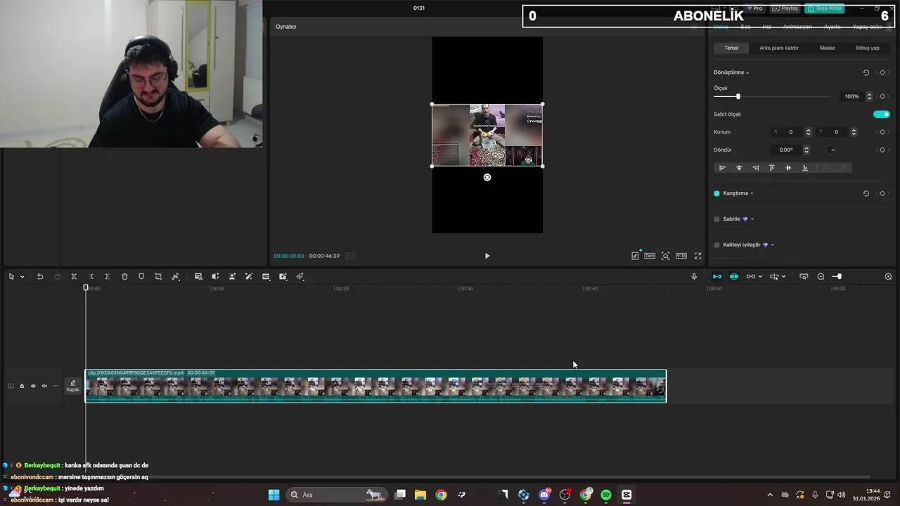
Task: Click the delete left (trim start) icon
Action: (91, 277)
